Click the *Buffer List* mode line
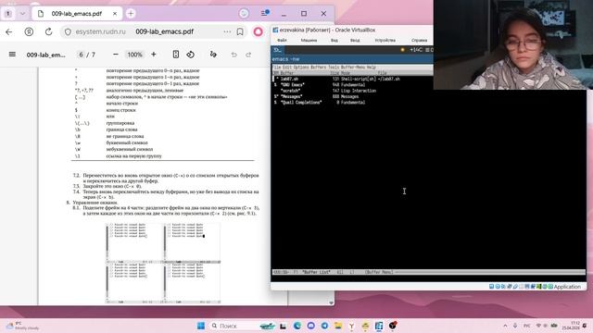The width and height of the screenshot is (593, 333). pos(428,272)
